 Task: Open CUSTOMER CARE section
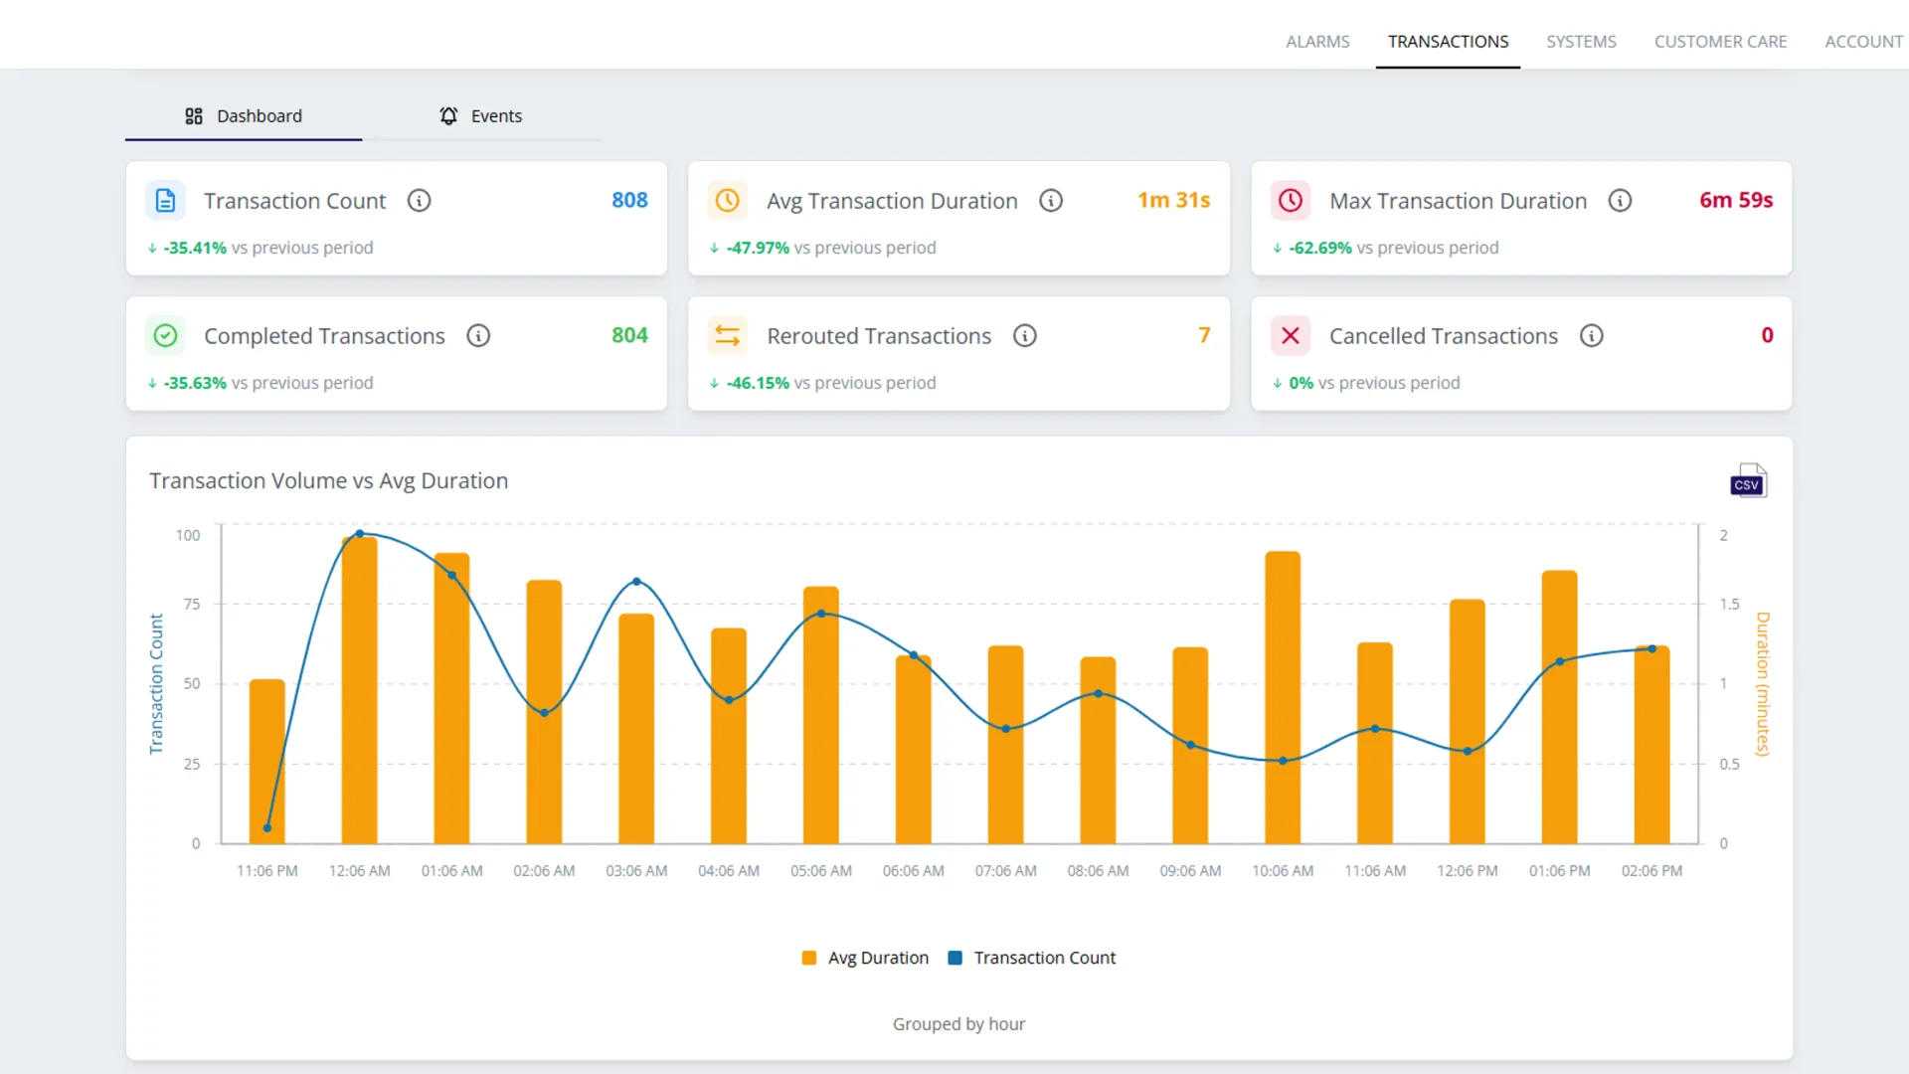pyautogui.click(x=1720, y=42)
